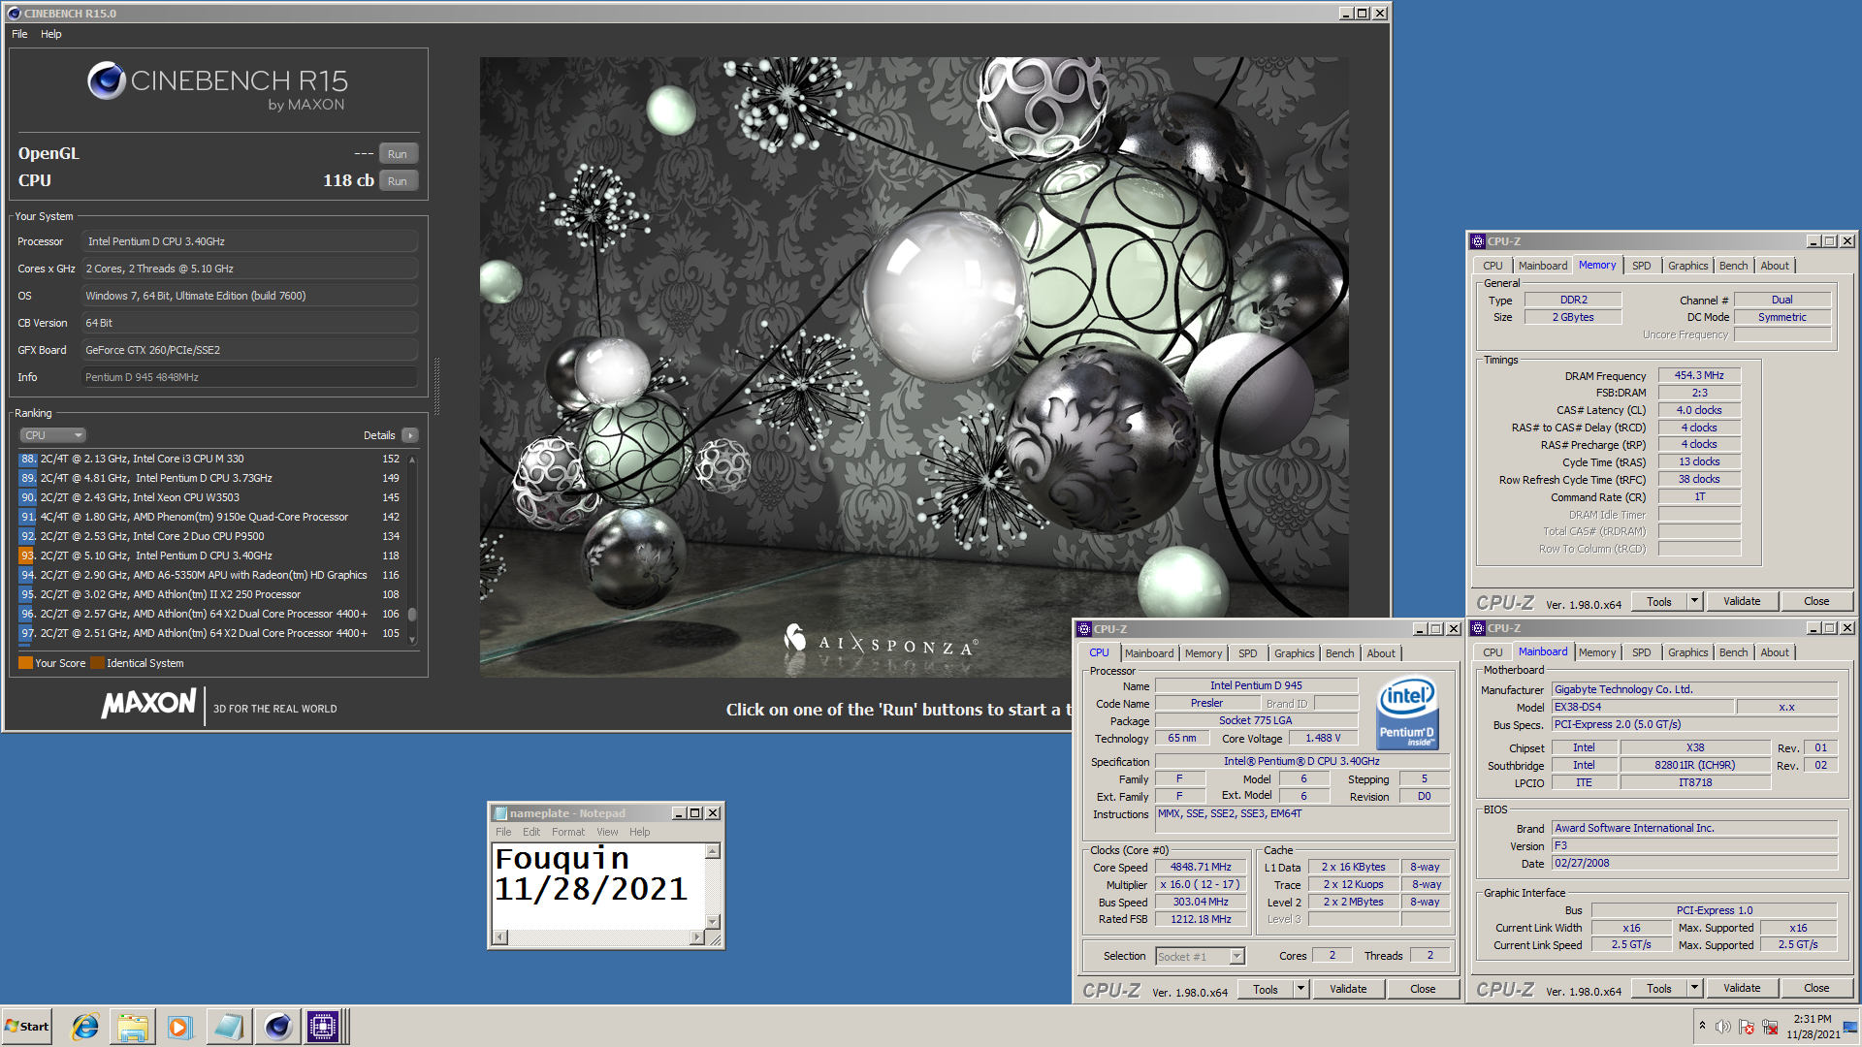Open Cinebench Help menu
This screenshot has height=1047, width=1862.
pyautogui.click(x=51, y=34)
